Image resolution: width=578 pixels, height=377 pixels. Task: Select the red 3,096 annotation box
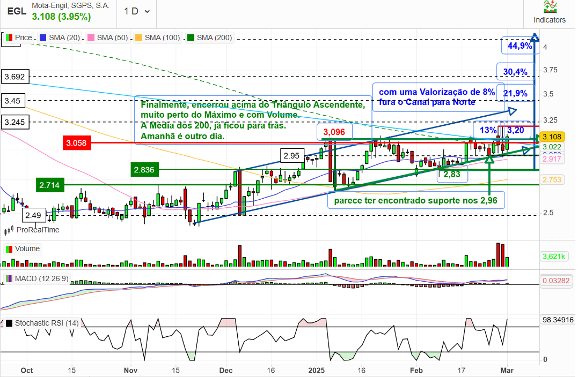pyautogui.click(x=334, y=132)
